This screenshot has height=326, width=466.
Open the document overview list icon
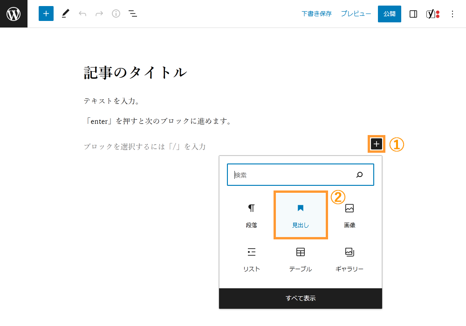132,14
